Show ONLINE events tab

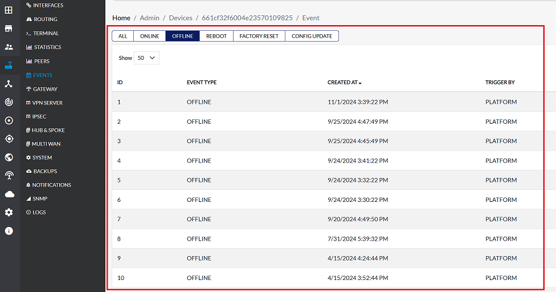149,36
